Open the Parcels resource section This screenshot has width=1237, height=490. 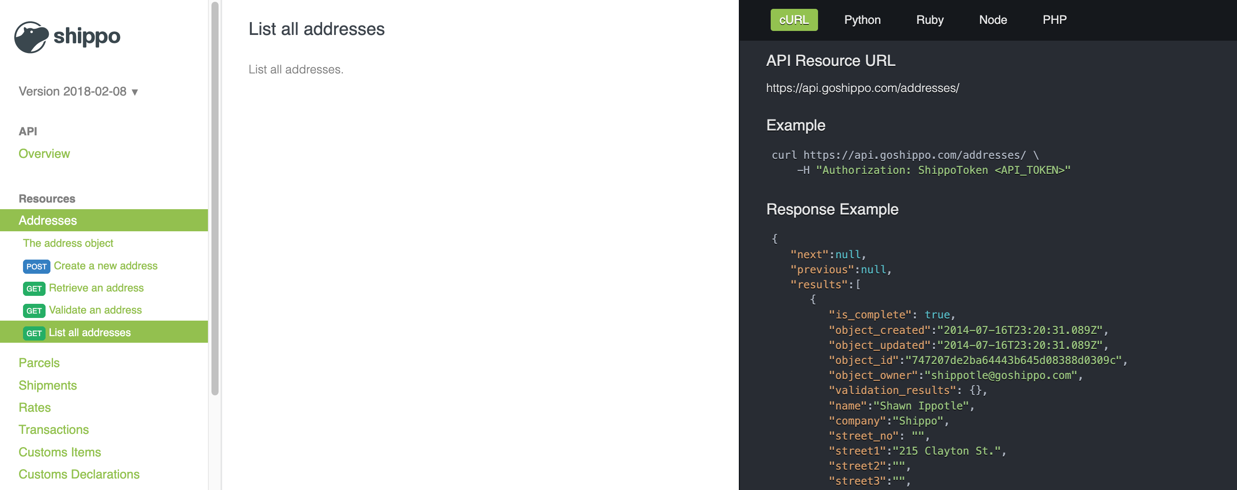pos(39,363)
